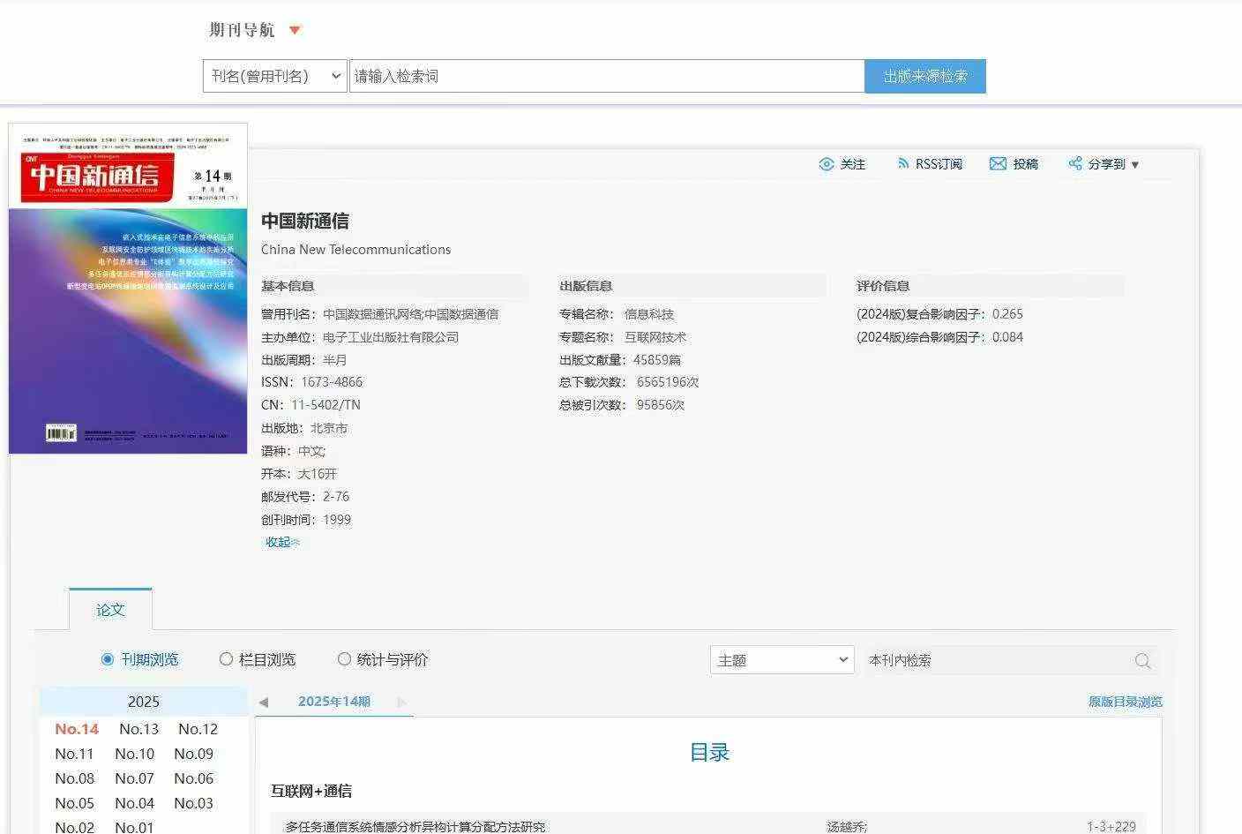Select the 栏目浏览 radio button
The width and height of the screenshot is (1242, 834).
tap(226, 659)
